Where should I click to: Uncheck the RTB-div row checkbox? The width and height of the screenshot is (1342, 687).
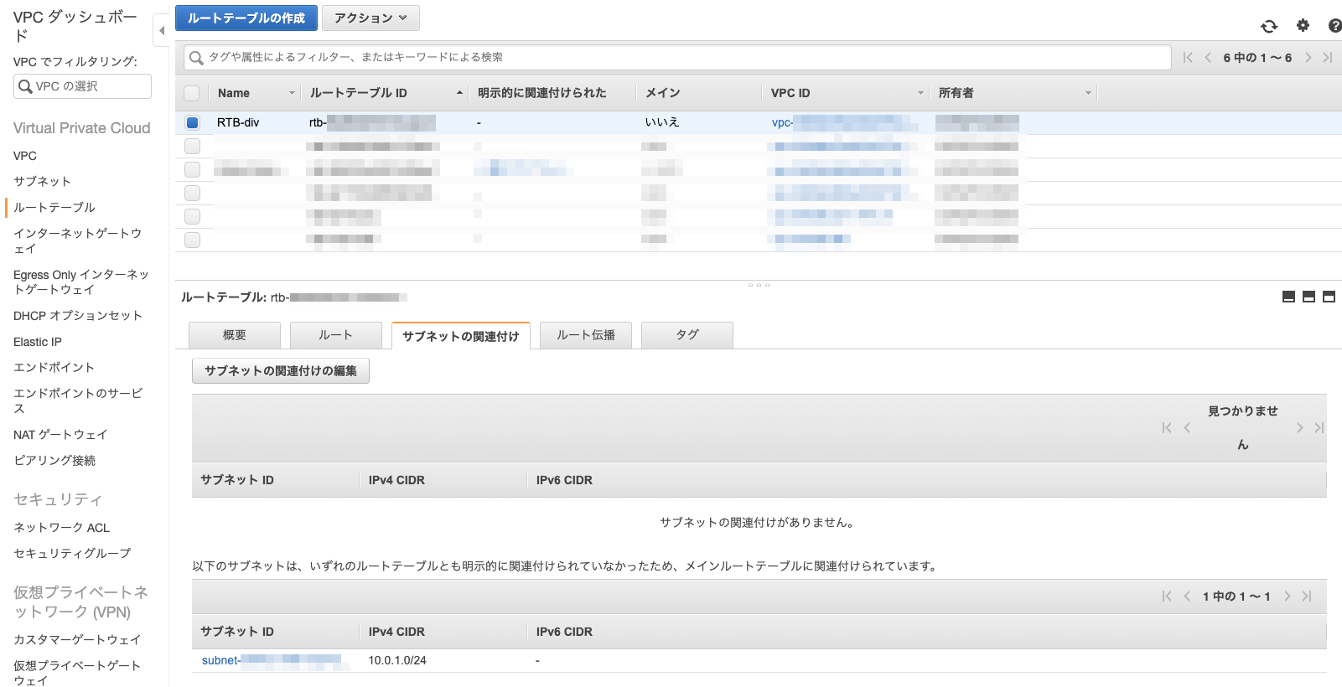(x=192, y=122)
